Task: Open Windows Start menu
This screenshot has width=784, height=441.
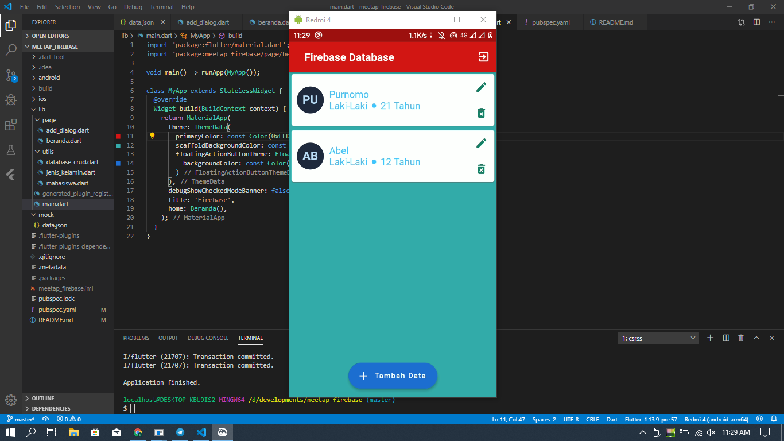Action: pos(11,432)
